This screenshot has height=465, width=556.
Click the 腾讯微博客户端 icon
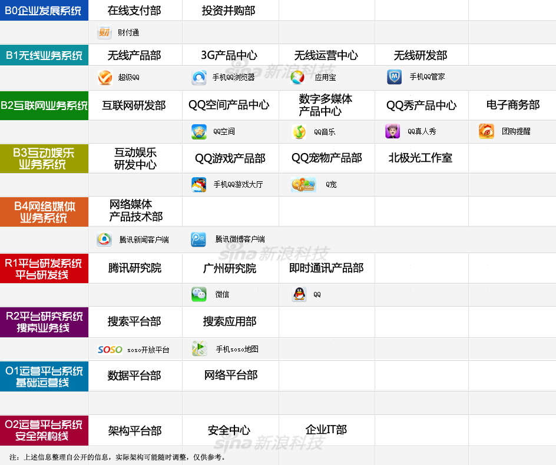click(x=198, y=239)
